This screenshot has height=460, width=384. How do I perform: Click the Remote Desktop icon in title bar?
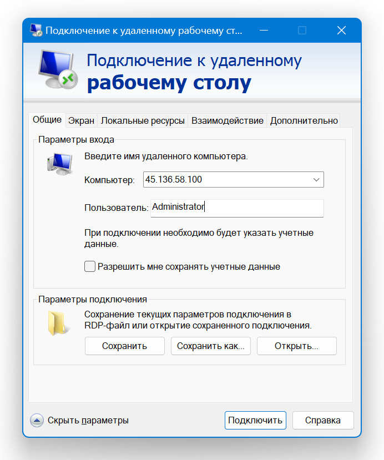[x=36, y=30]
